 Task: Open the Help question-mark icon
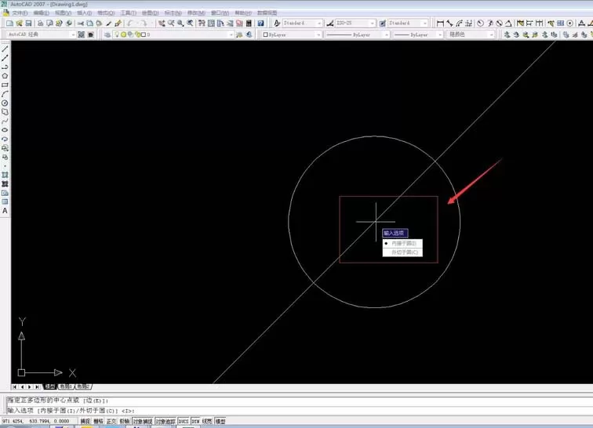[260, 24]
